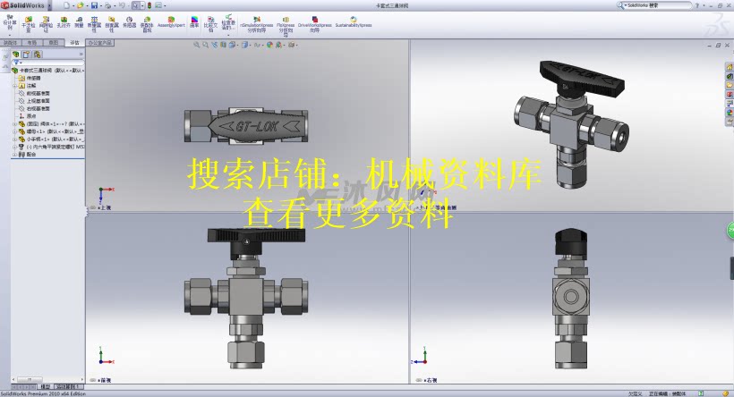
Task: Click the New document icon
Action: tap(66, 5)
